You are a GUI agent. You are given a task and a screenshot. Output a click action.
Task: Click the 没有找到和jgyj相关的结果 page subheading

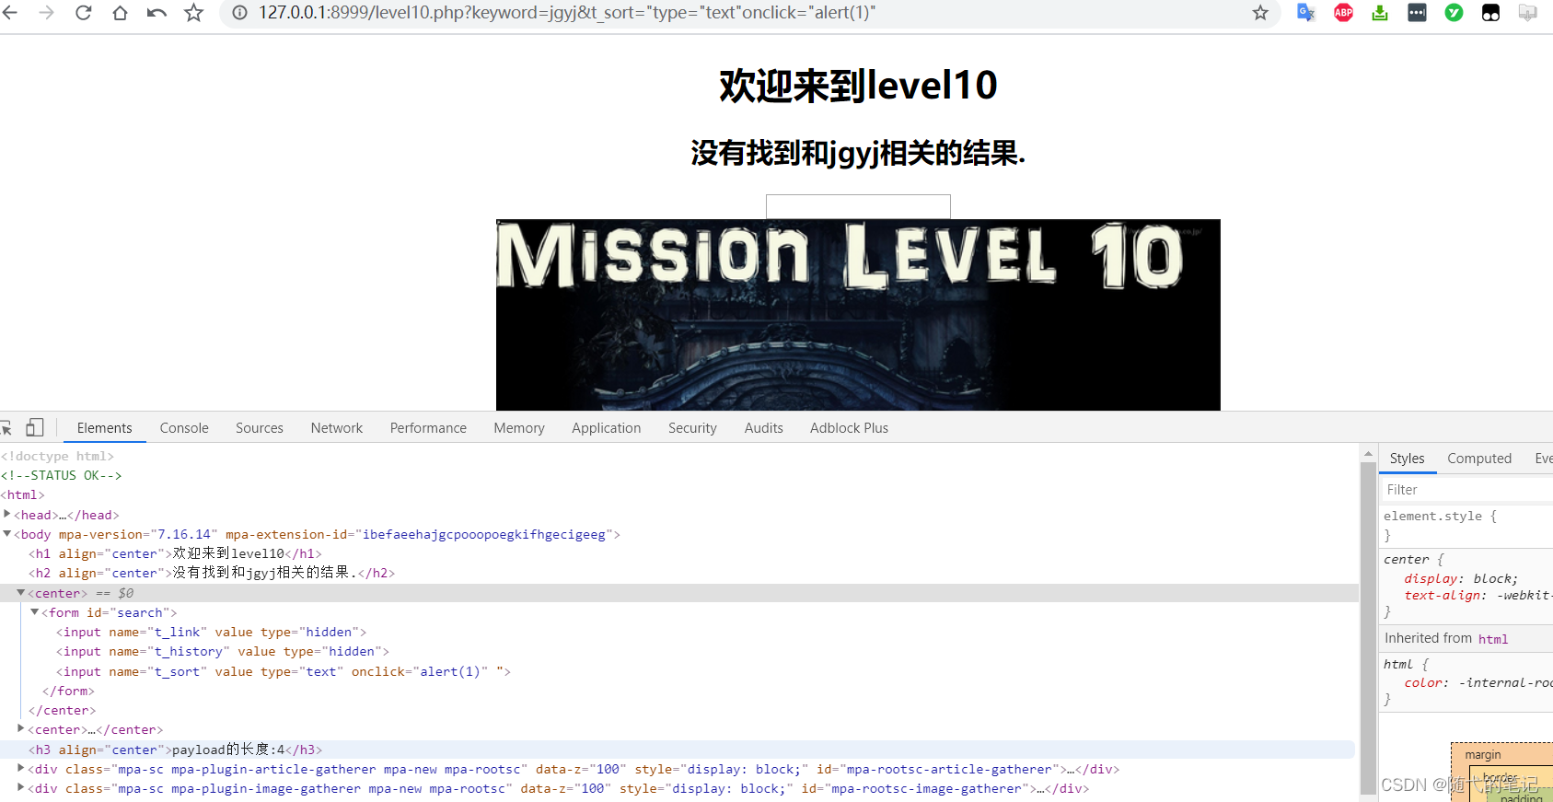pyautogui.click(x=858, y=153)
